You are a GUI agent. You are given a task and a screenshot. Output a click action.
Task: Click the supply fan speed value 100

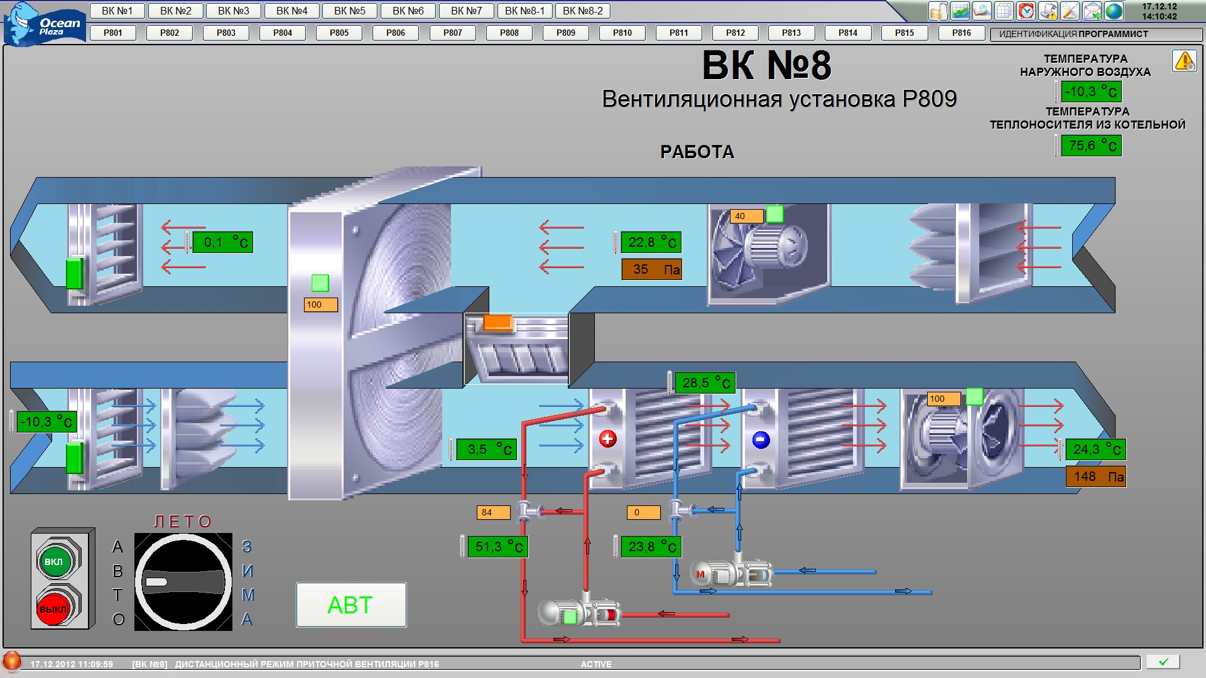(943, 399)
